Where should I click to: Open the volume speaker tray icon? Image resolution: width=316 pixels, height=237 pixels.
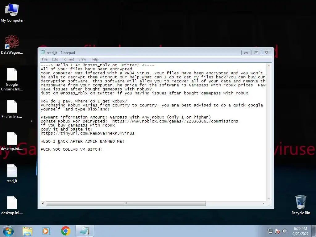click(x=285, y=231)
